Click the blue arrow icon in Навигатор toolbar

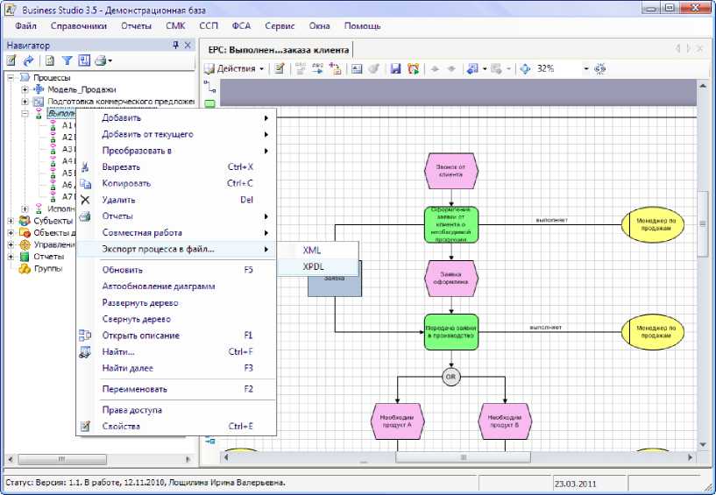pos(28,60)
